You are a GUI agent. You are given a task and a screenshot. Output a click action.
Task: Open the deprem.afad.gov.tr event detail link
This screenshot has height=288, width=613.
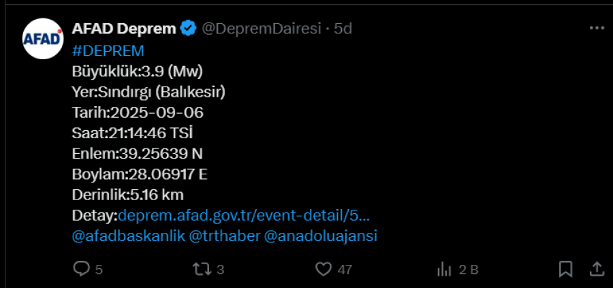coord(244,215)
